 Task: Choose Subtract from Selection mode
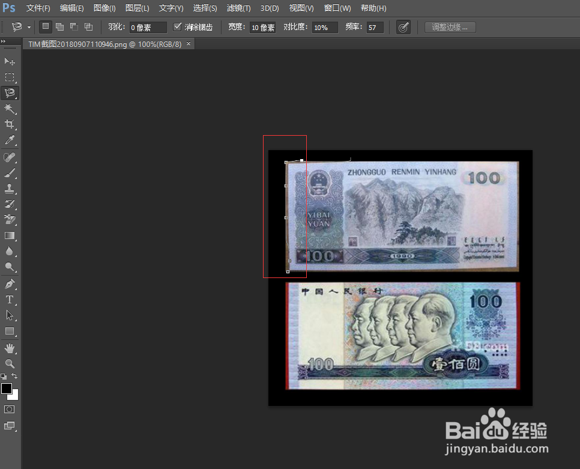74,26
